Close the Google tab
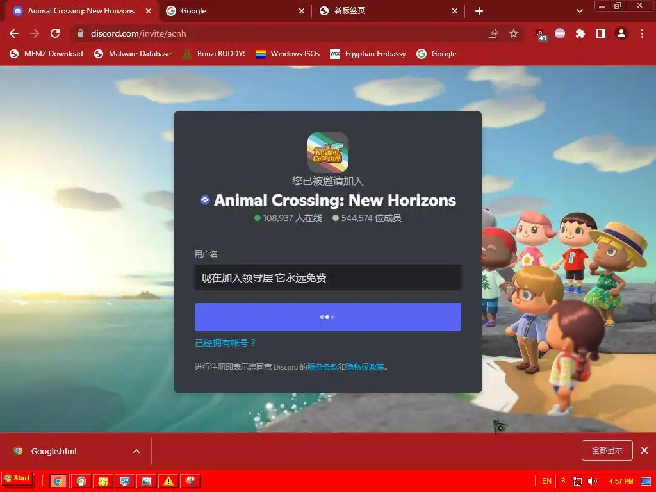656x492 pixels. tap(302, 11)
